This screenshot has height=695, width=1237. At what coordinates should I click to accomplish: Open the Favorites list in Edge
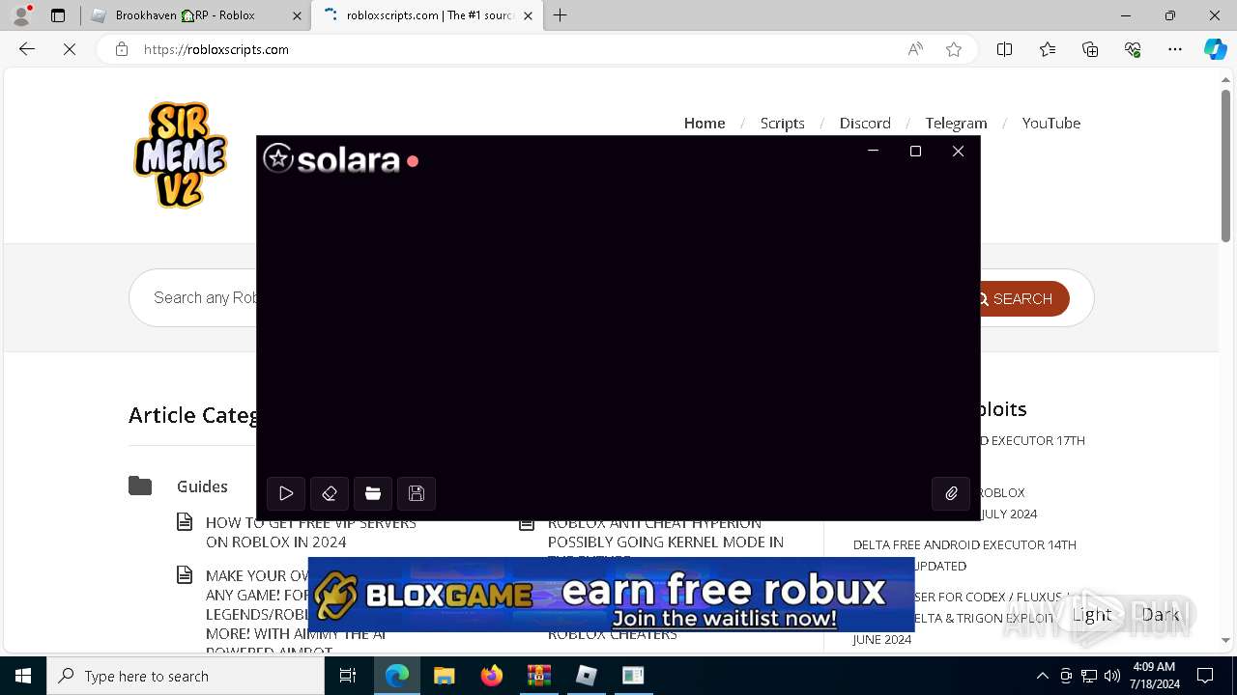pyautogui.click(x=1048, y=49)
